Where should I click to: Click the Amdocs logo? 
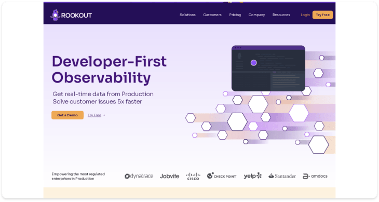[315, 176]
